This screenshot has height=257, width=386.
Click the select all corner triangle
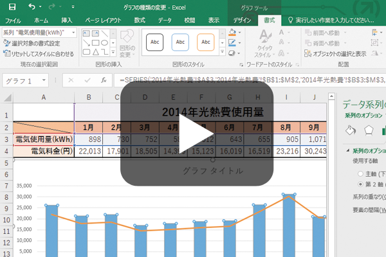click(x=8, y=98)
